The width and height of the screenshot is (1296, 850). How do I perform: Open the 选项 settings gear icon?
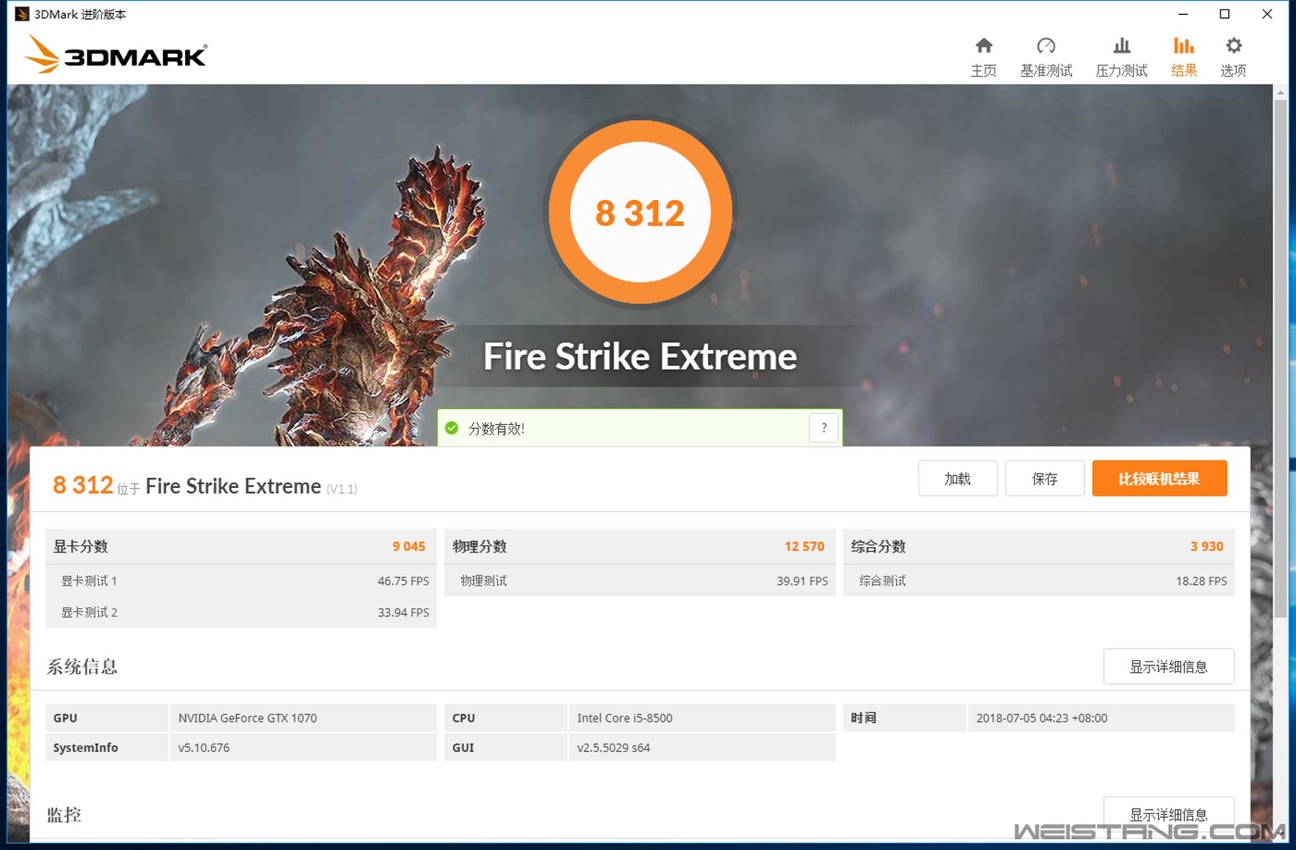tap(1233, 46)
